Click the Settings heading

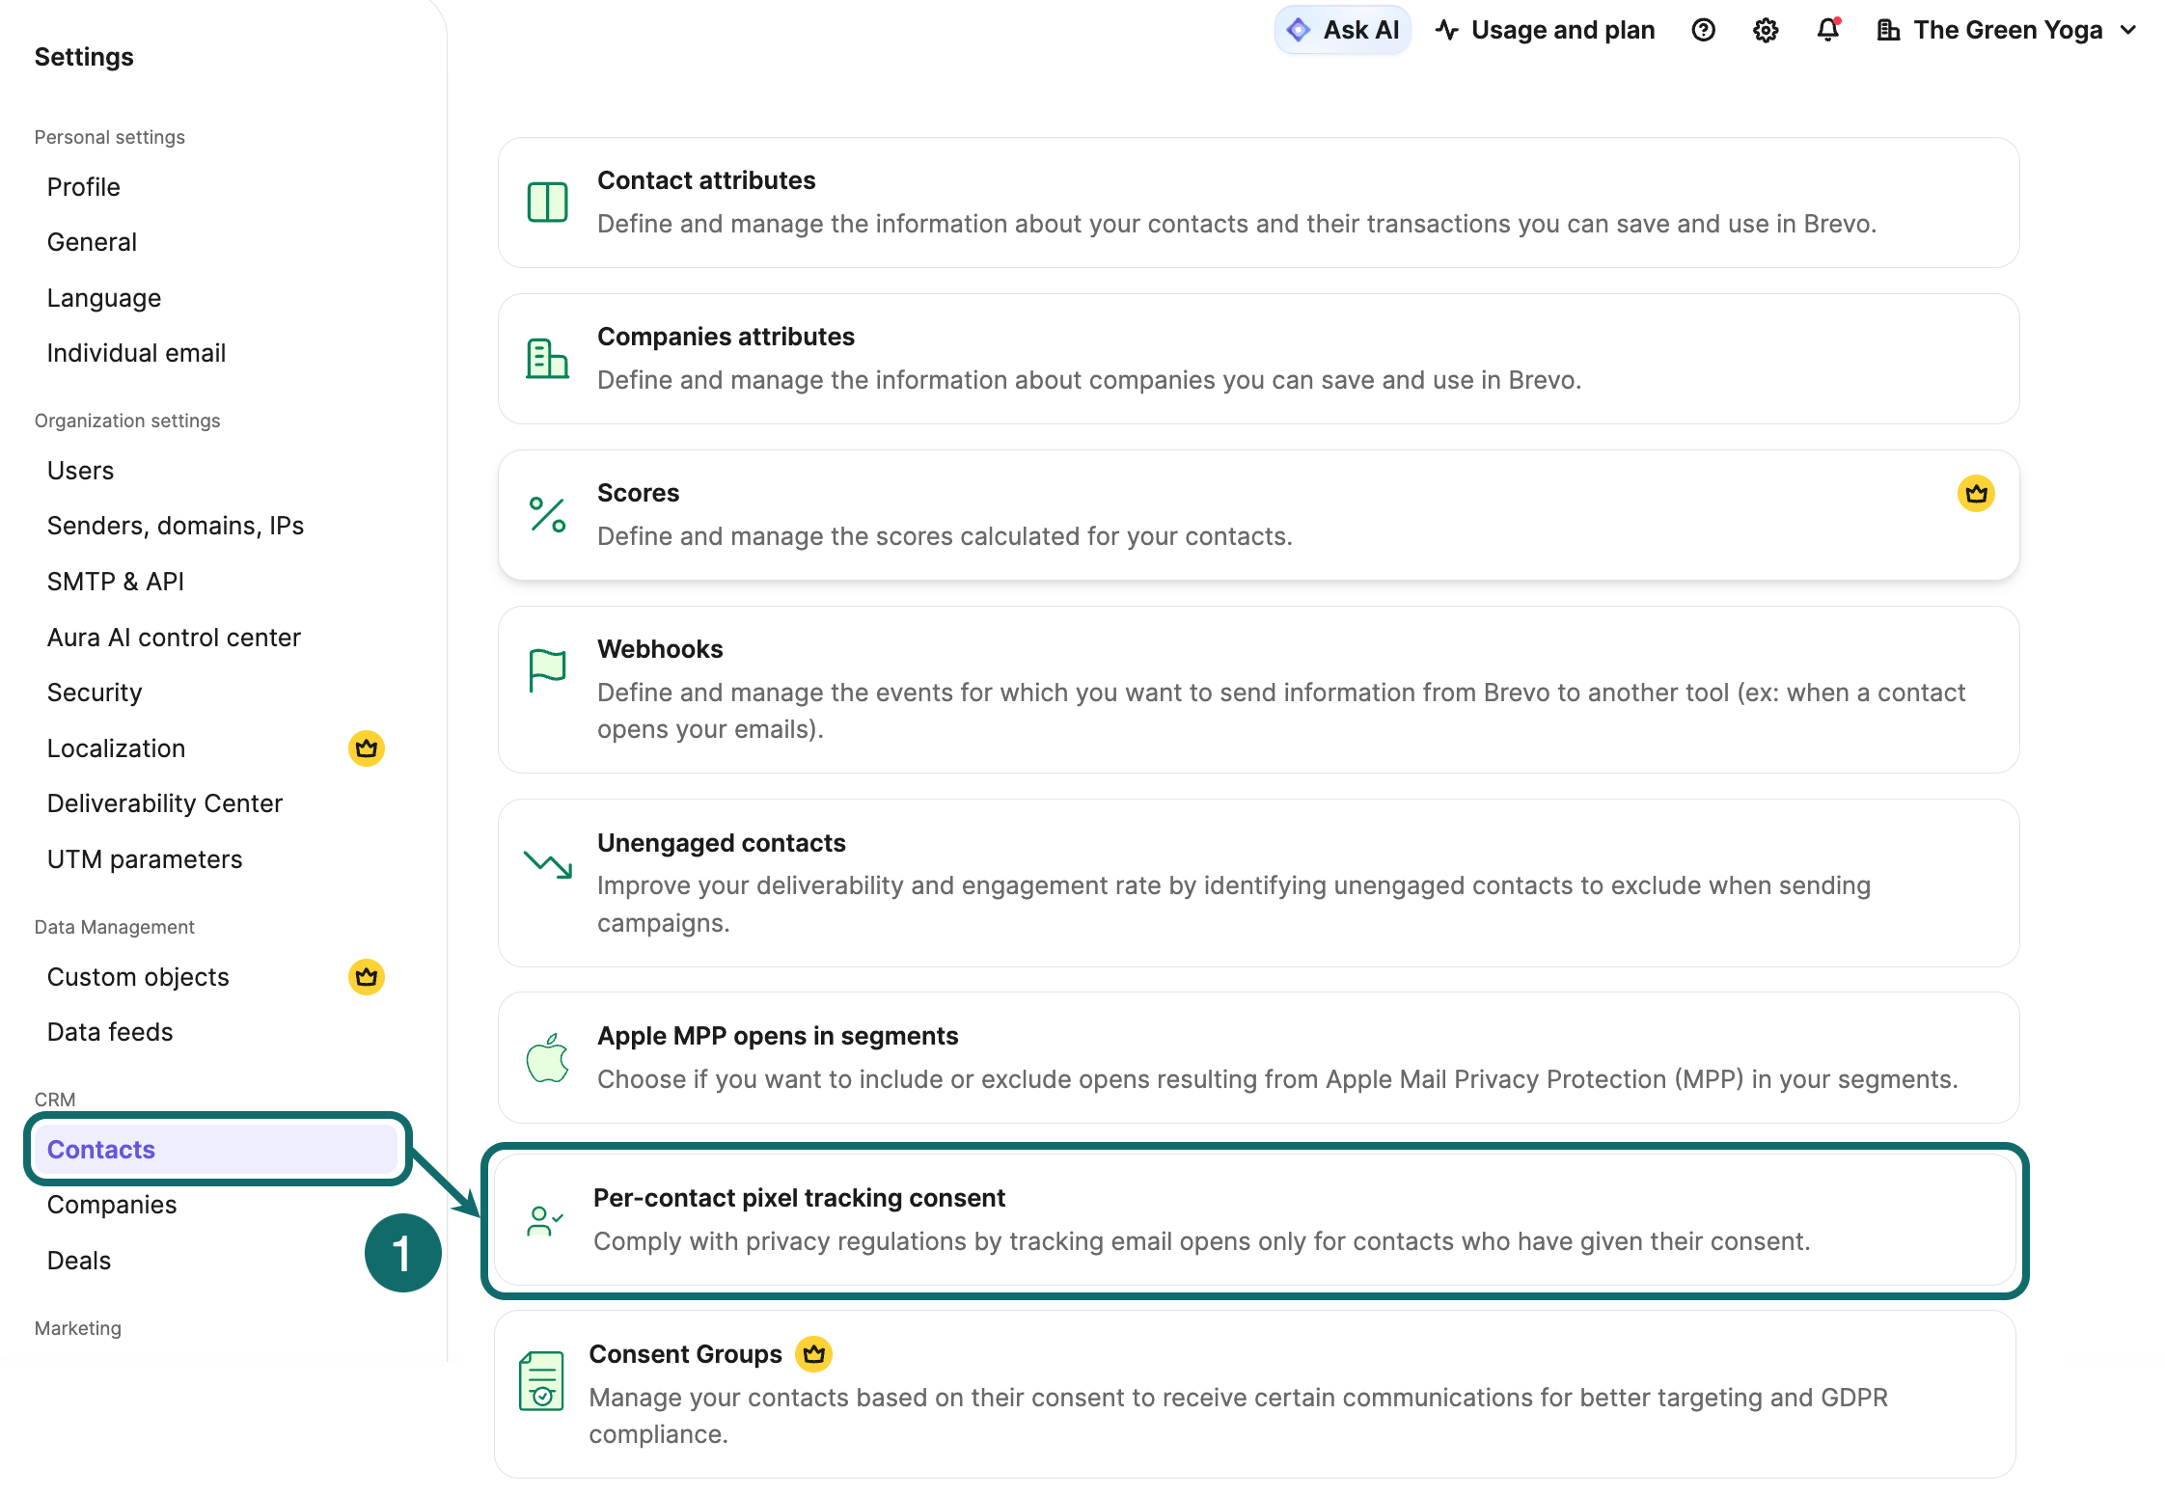84,57
